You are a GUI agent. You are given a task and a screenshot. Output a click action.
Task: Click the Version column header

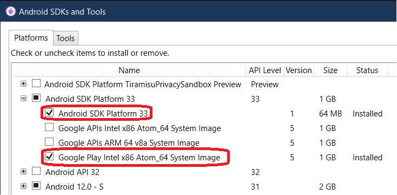click(x=299, y=70)
